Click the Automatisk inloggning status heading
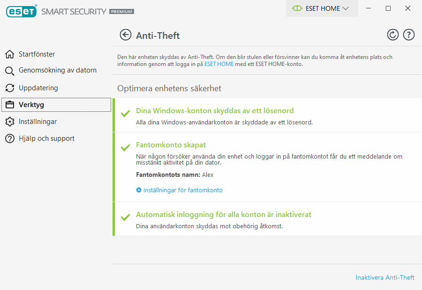 coord(224,215)
